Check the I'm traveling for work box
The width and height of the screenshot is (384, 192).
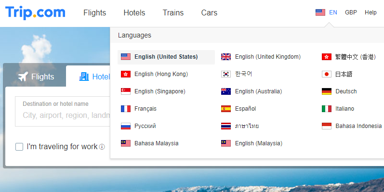pyautogui.click(x=19, y=147)
